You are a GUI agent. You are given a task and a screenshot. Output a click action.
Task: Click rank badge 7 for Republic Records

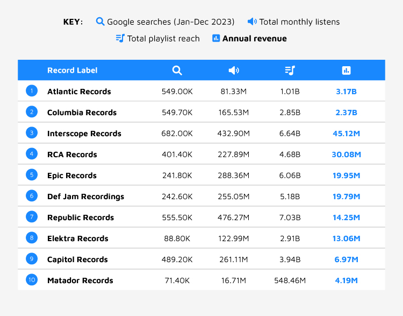[x=32, y=216]
